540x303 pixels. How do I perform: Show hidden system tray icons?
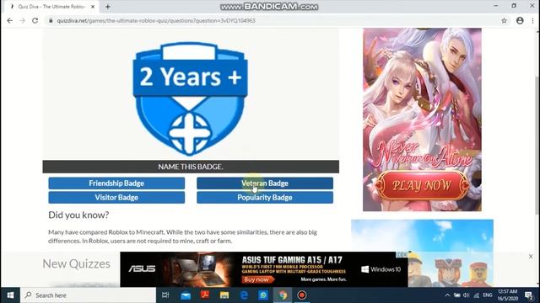click(447, 295)
